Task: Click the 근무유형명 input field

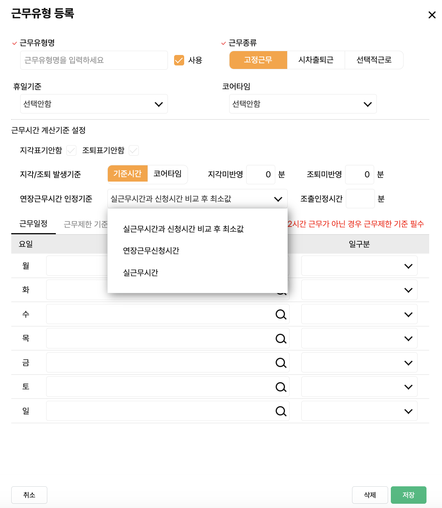Action: (x=94, y=60)
